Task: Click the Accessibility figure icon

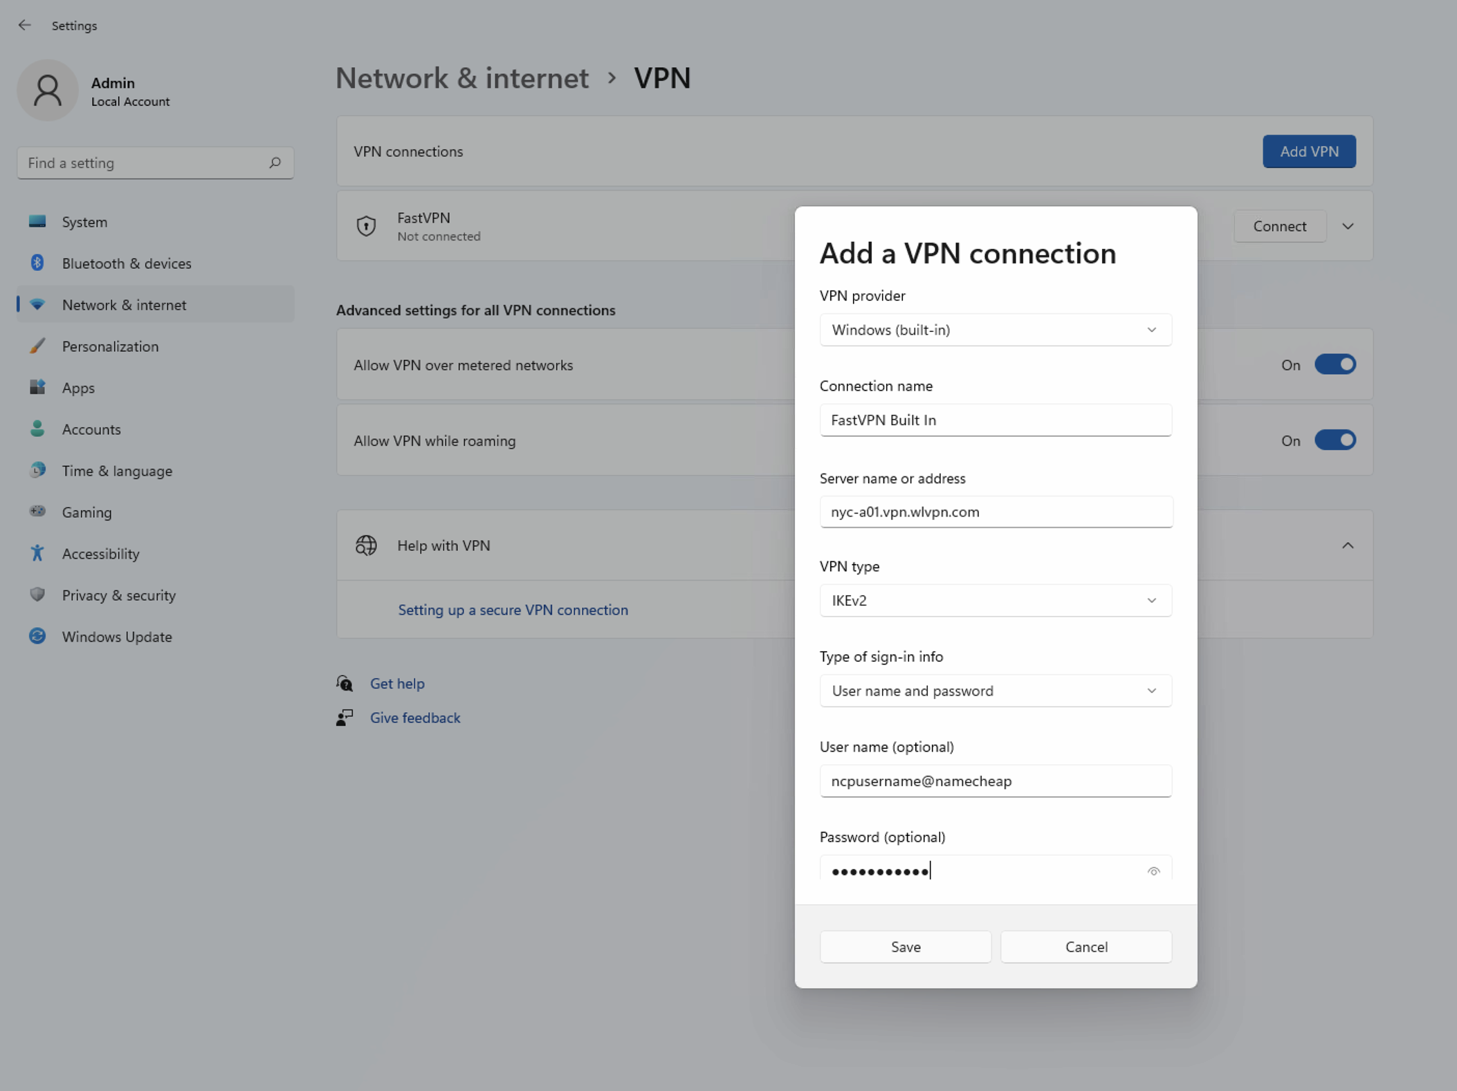Action: coord(37,554)
